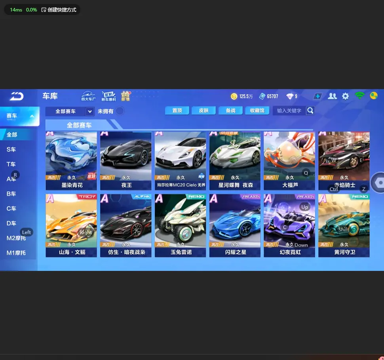Open the NEW 新车爆料 icon
384x360 pixels.
(109, 96)
